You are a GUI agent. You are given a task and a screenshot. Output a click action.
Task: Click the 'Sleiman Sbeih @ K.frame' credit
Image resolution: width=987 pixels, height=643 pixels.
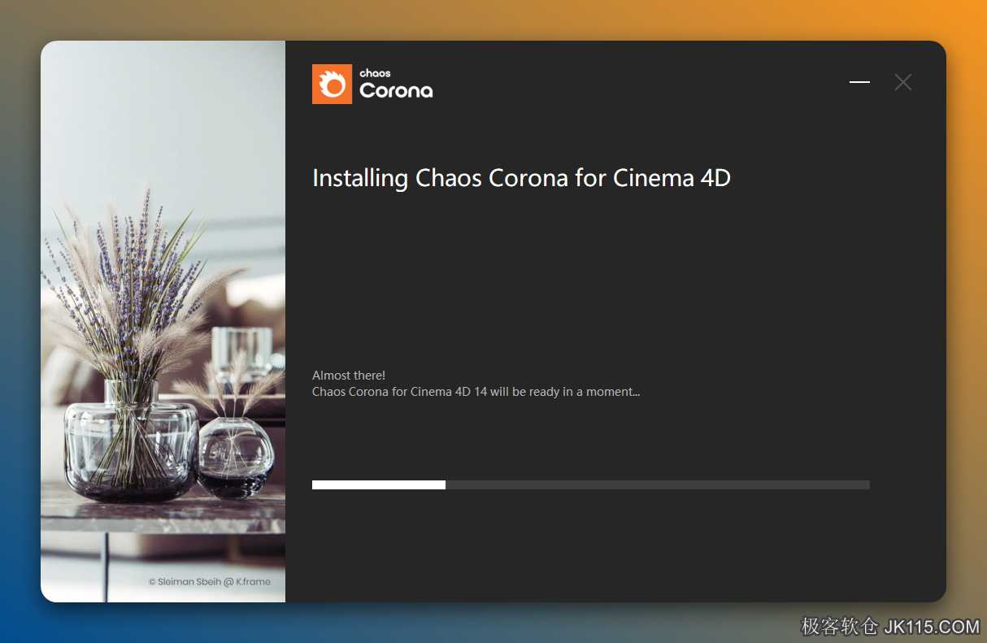(210, 582)
